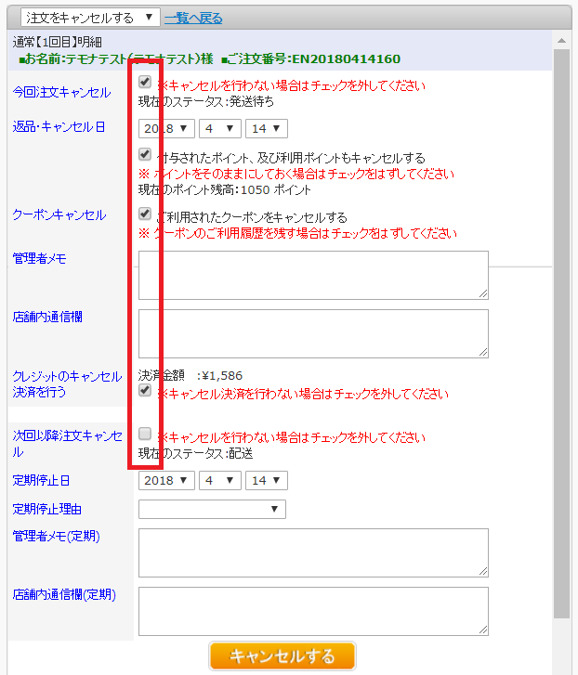This screenshot has height=675, width=578.
Task: Toggle the points cancel checkbox
Action: 145,154
